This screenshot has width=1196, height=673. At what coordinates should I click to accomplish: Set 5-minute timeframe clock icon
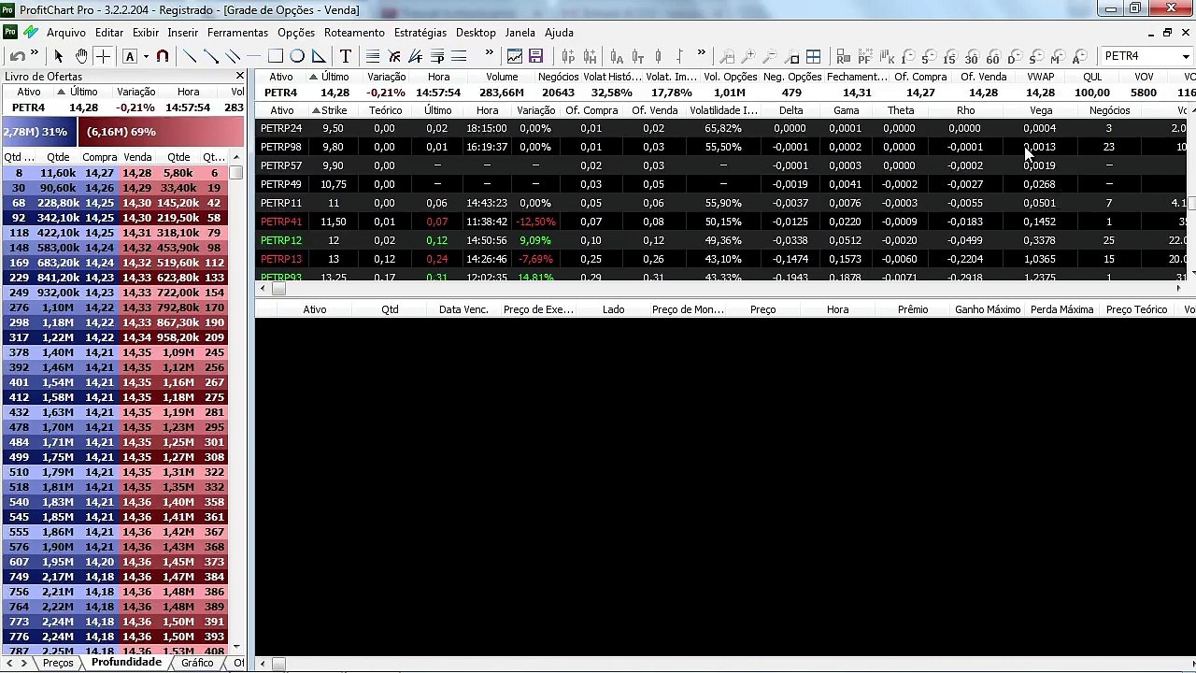pyautogui.click(x=928, y=56)
